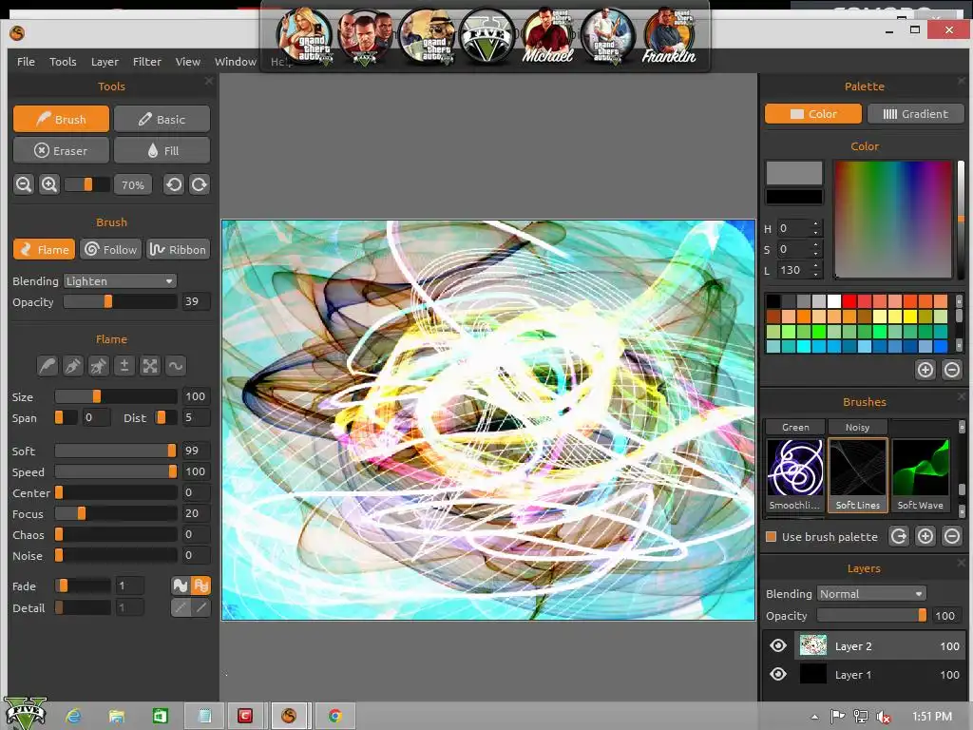The image size is (973, 730).
Task: Open the File menu
Action: pyautogui.click(x=26, y=62)
